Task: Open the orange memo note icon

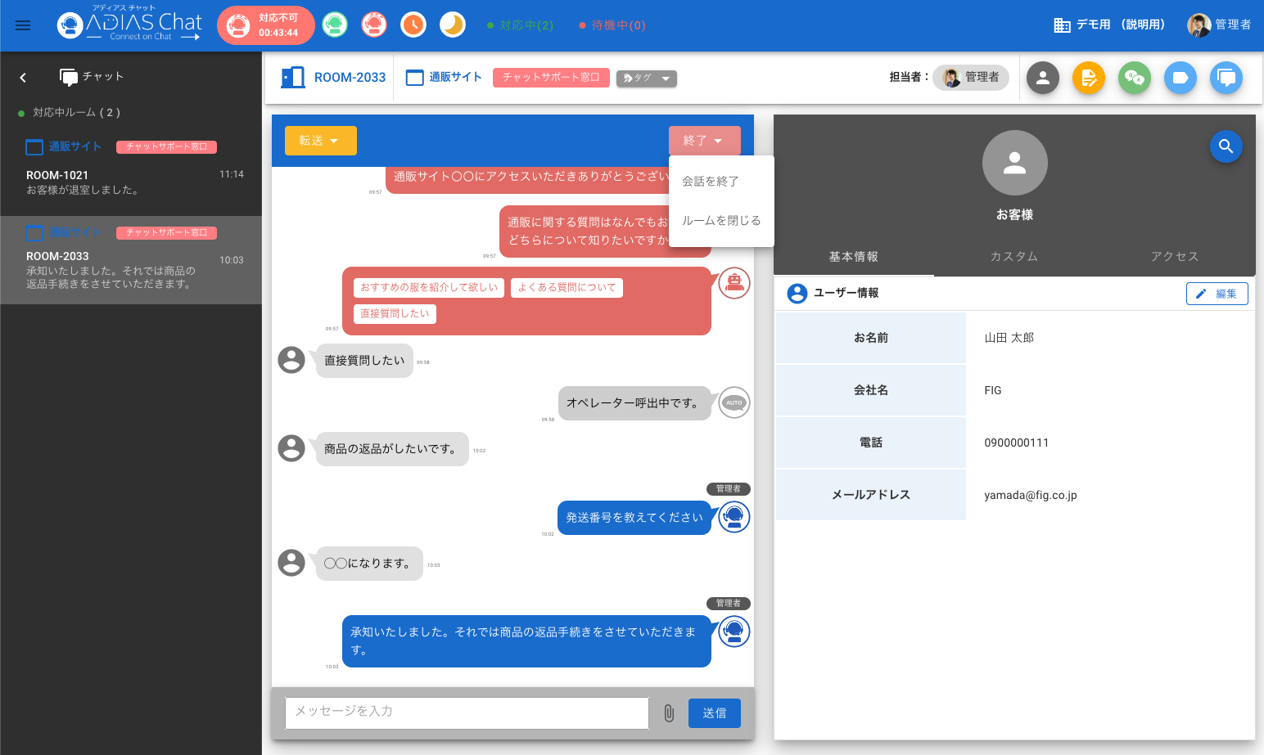Action: click(1089, 78)
